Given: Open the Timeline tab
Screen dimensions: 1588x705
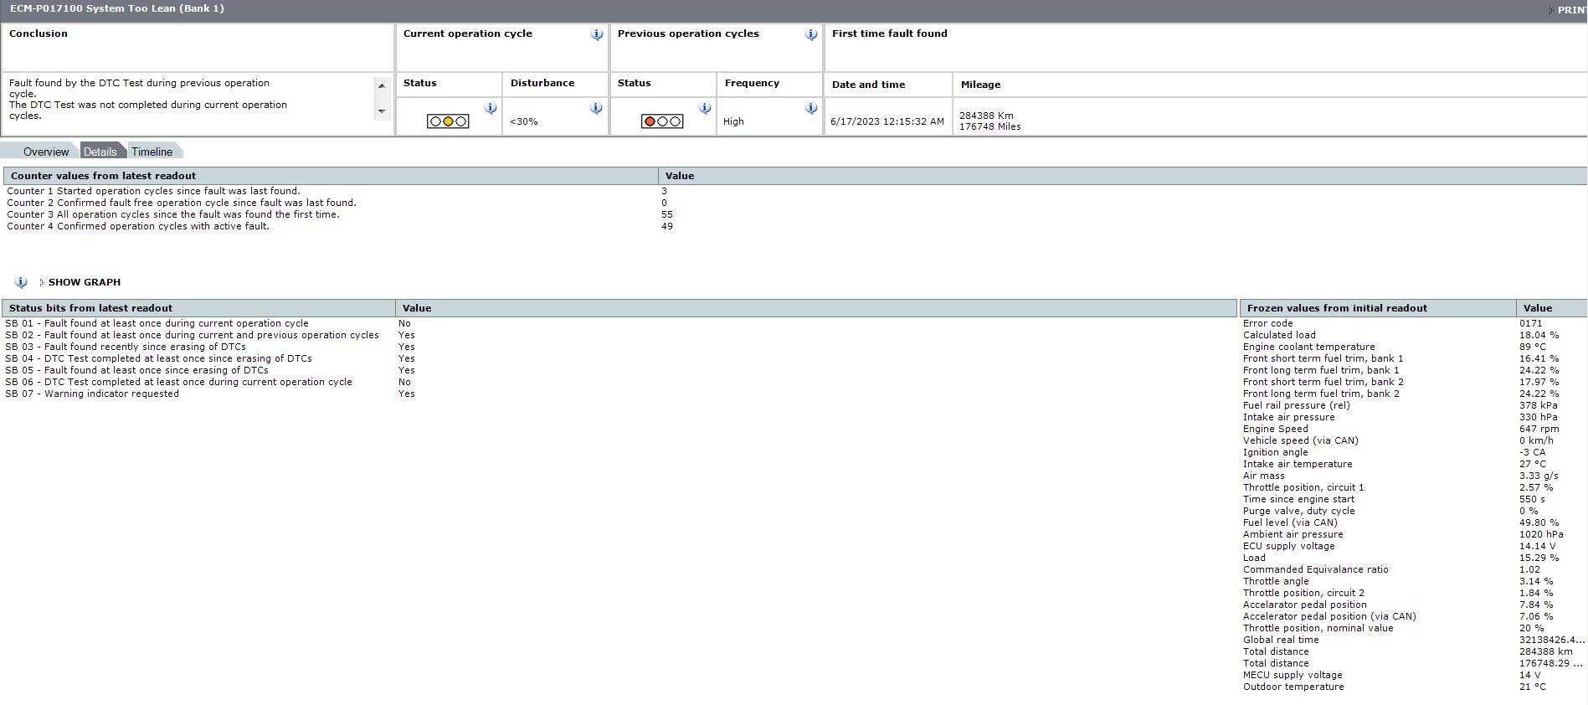Looking at the screenshot, I should click(152, 152).
